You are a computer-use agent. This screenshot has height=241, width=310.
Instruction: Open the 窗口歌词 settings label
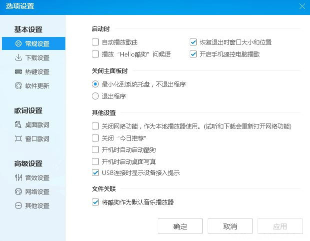37,138
